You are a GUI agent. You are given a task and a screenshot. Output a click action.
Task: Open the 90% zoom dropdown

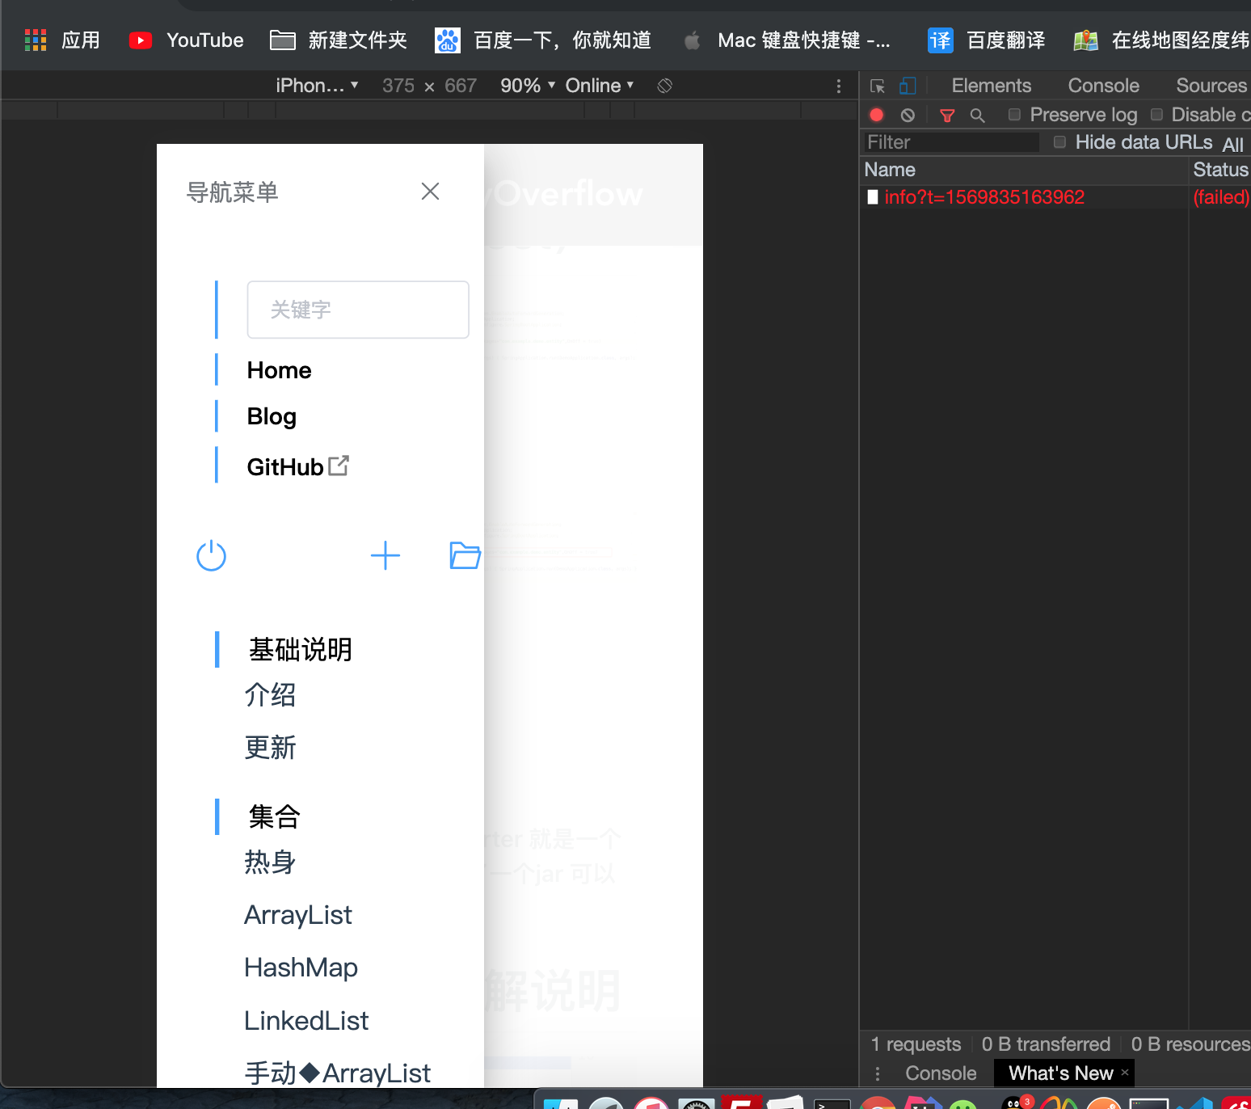click(x=528, y=85)
